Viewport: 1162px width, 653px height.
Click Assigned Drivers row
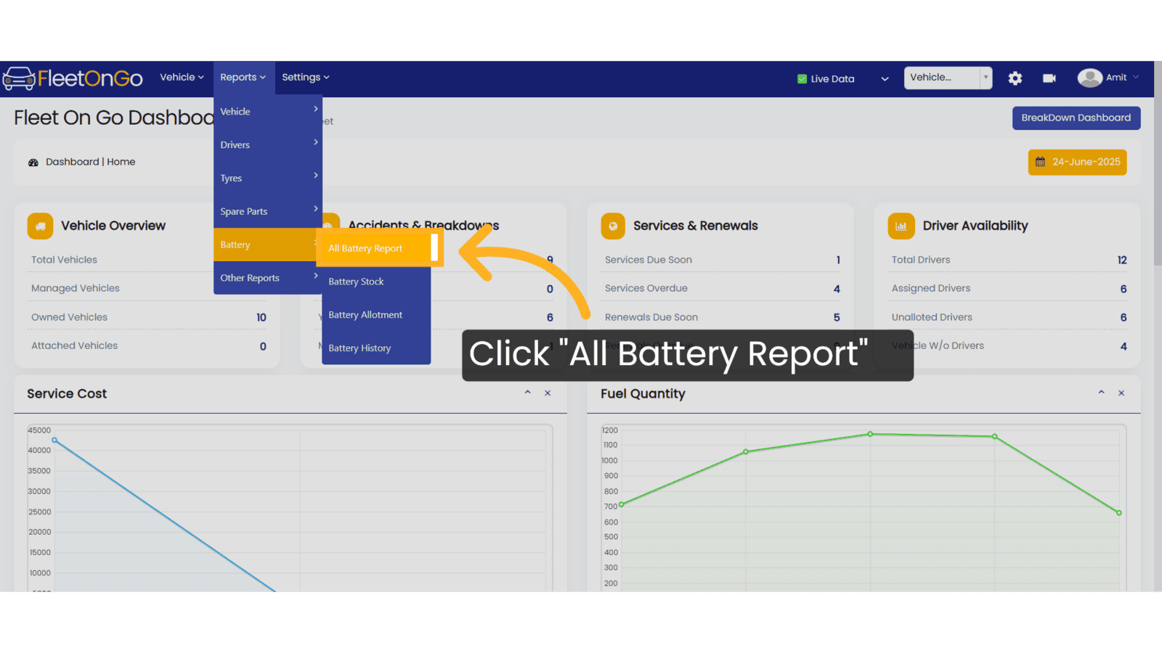coord(1009,288)
